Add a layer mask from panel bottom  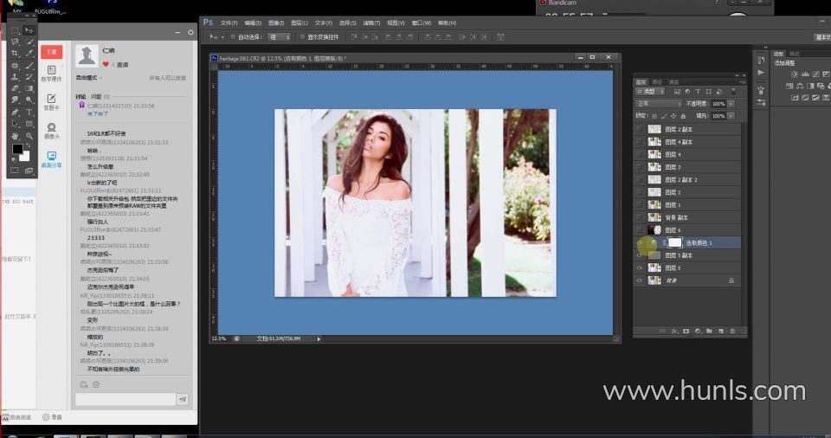(x=686, y=332)
